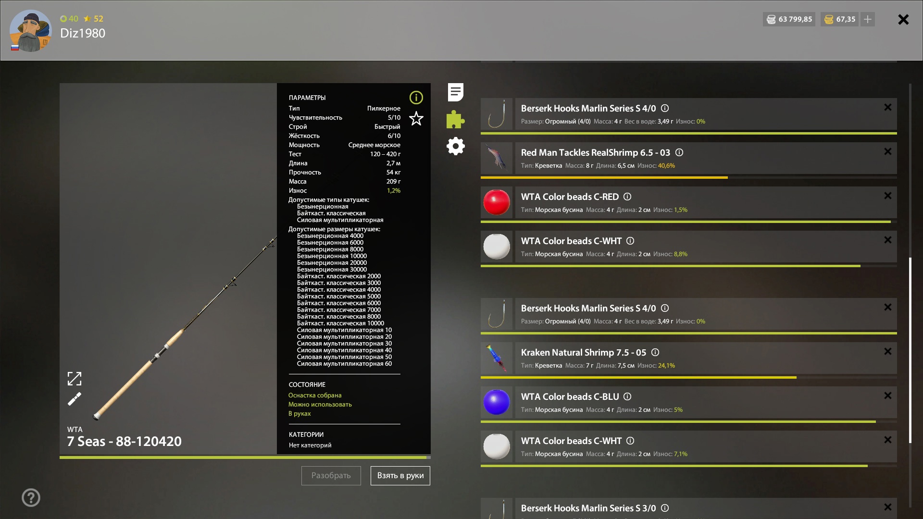
Task: Click the ПАРАМЕТРЫ section header
Action: (x=307, y=98)
